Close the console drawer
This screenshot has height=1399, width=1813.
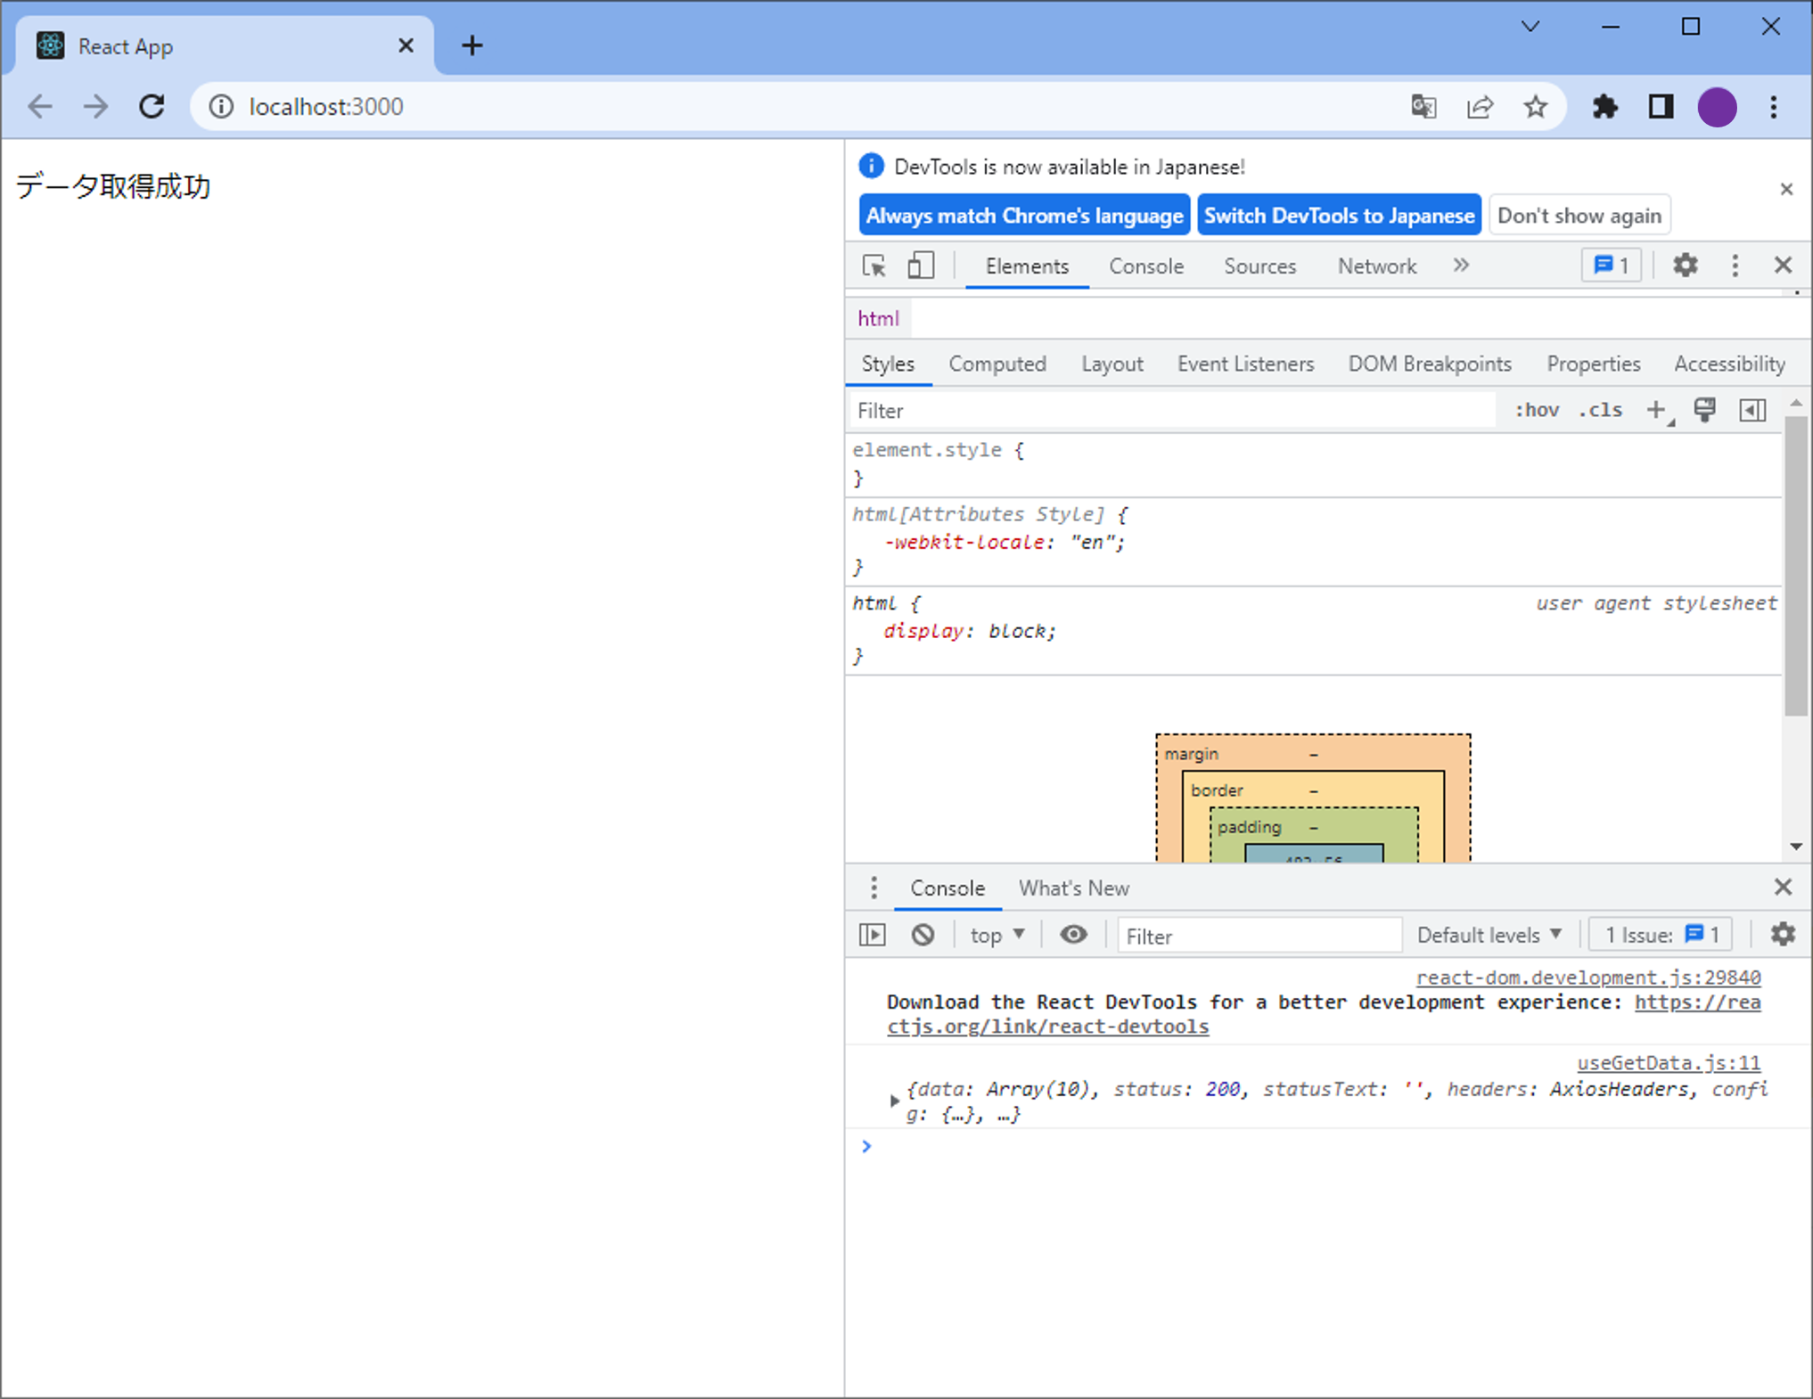pyautogui.click(x=1783, y=888)
